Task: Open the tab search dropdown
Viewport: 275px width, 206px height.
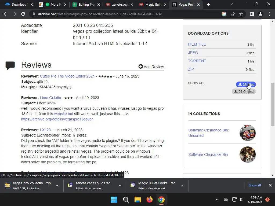Action: 232,4
